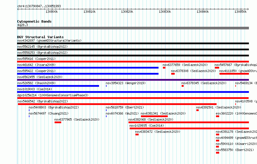Click nsv6391178 Sedlazeck label
The image size is (257, 164).
236,132
